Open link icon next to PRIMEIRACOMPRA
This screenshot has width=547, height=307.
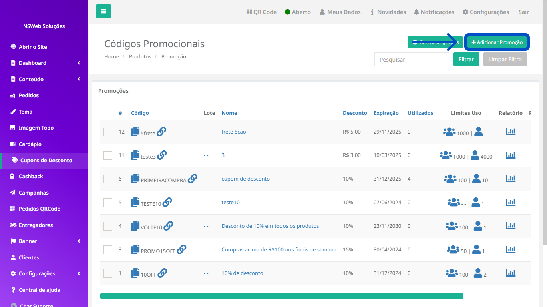[x=193, y=178]
